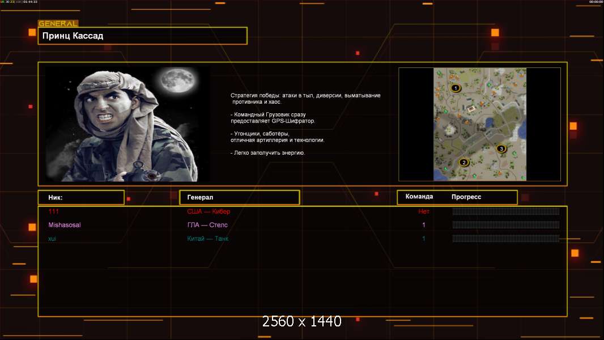Click loading progress bar for Mishasosal

[506, 225]
